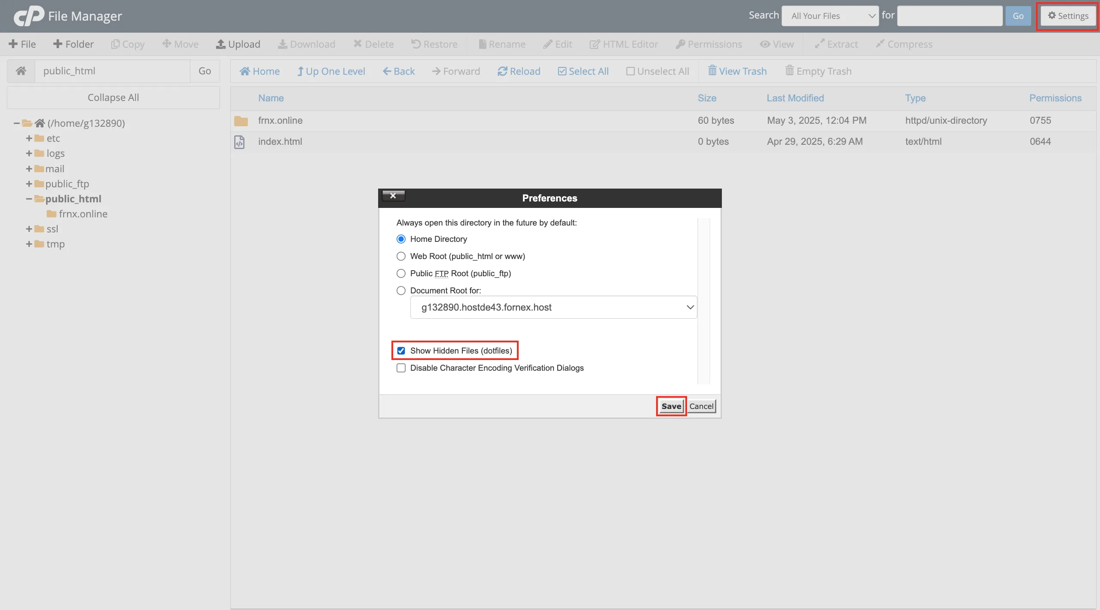Image resolution: width=1100 pixels, height=610 pixels.
Task: Click the Upload icon in toolbar
Action: 220,44
